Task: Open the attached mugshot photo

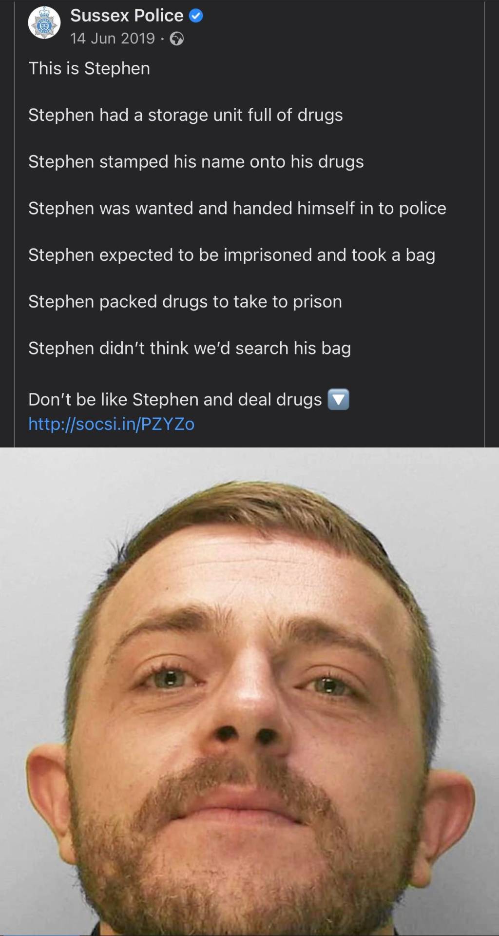Action: [249, 691]
